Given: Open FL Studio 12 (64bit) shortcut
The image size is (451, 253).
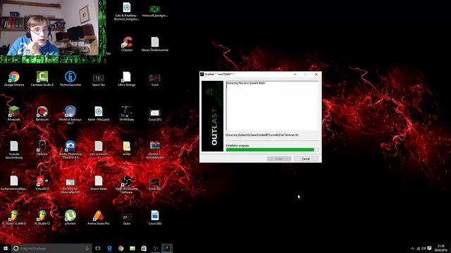Looking at the screenshot, I should point(14,216).
